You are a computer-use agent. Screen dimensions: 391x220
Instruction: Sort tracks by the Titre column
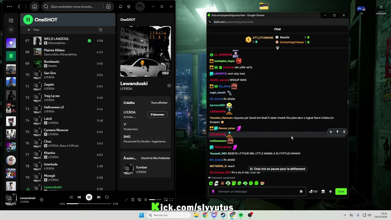(x=36, y=30)
